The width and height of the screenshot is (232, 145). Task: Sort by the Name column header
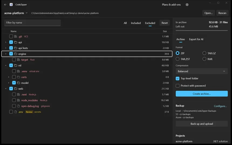point(13,31)
